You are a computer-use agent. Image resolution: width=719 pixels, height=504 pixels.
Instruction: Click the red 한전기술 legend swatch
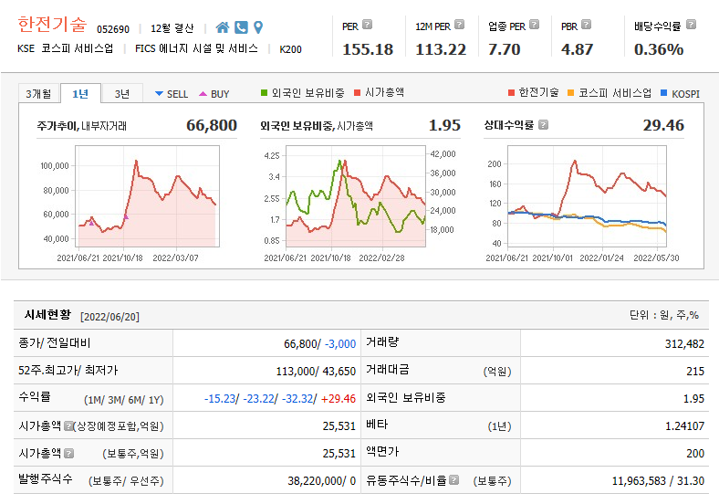pyautogui.click(x=512, y=93)
